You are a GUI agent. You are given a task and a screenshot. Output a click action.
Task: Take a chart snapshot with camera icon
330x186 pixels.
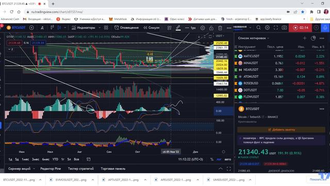coord(284,27)
